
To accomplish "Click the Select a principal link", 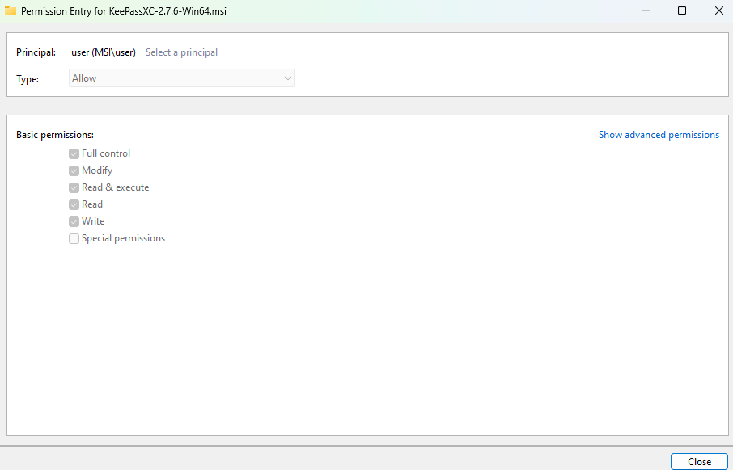I will click(x=181, y=52).
